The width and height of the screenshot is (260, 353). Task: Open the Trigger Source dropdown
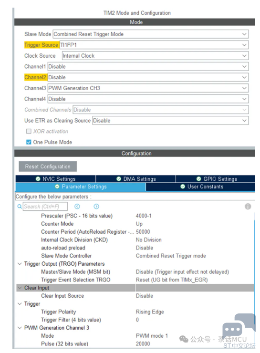point(154,45)
